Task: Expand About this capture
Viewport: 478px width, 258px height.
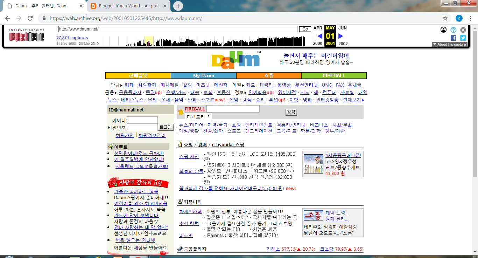Action: [x=449, y=44]
